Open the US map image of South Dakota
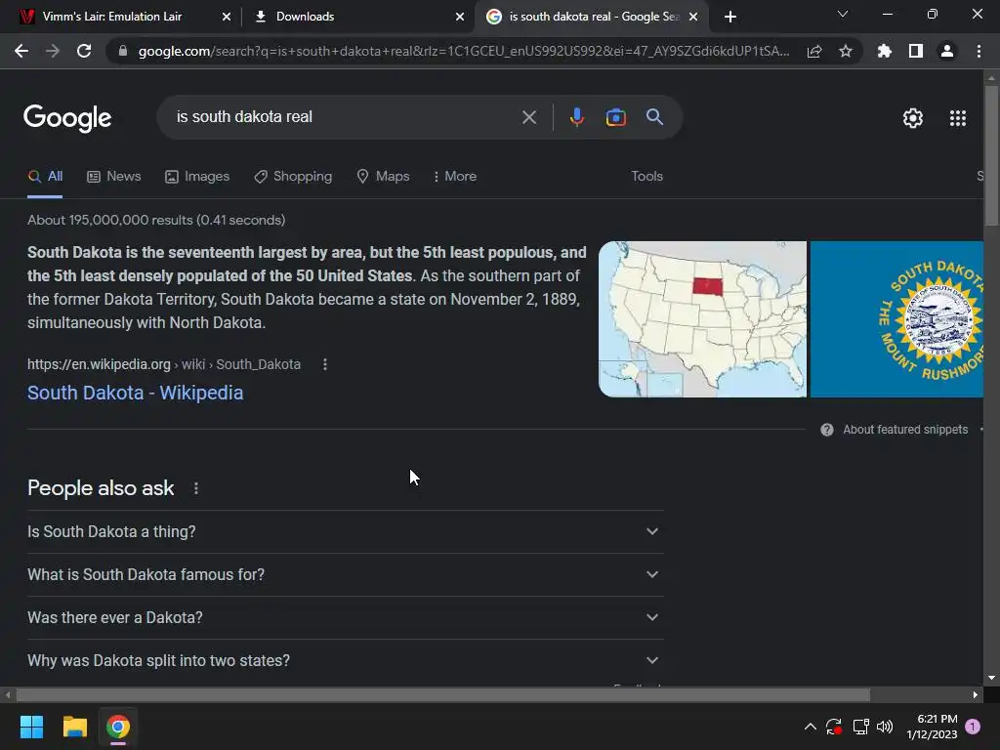Viewport: 1000px width, 750px height. (x=702, y=319)
